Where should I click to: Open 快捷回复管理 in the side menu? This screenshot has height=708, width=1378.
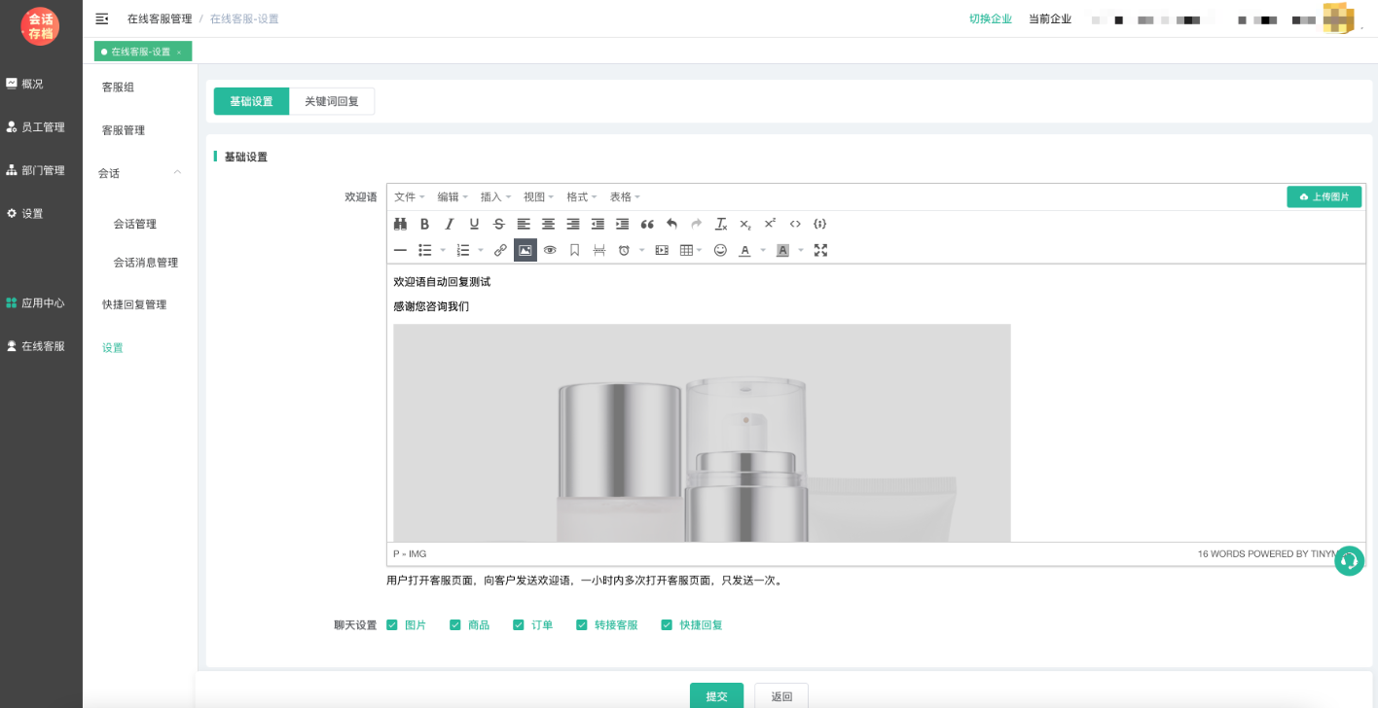pyautogui.click(x=134, y=304)
